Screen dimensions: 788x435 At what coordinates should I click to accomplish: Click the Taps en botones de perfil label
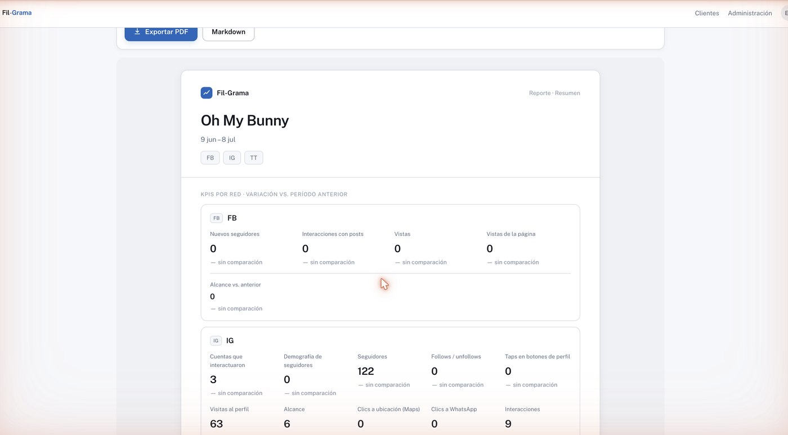(x=538, y=357)
